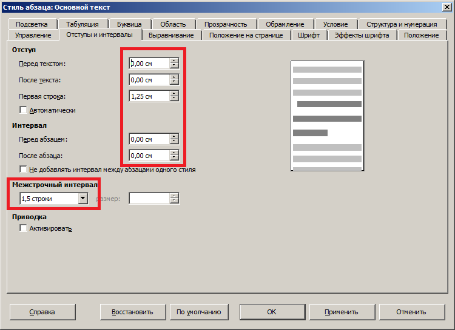Screen dimensions: 455x330
Task: Go to the 'Табуляция' tab
Action: pyautogui.click(x=83, y=24)
